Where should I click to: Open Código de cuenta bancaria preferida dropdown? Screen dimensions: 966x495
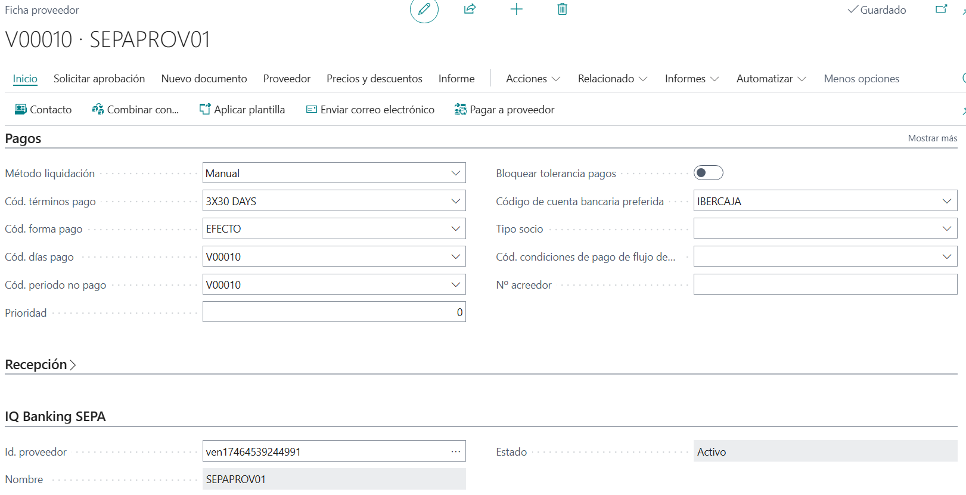[x=946, y=202]
